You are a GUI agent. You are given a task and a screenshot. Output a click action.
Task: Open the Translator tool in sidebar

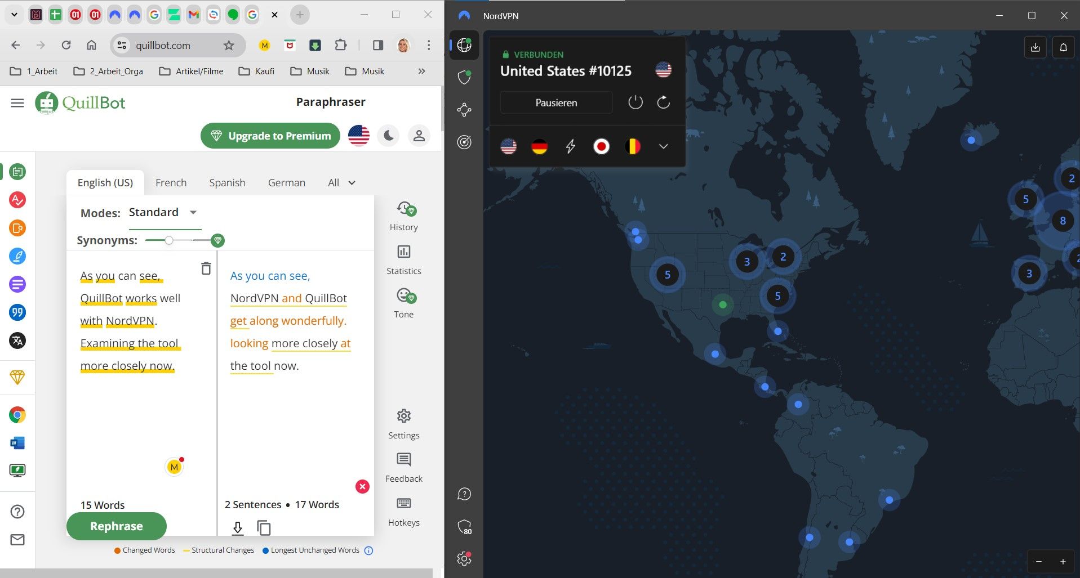pos(17,340)
